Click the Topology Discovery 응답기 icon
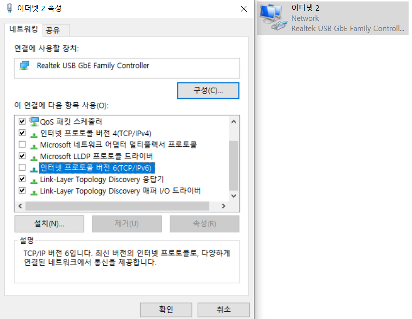Image resolution: width=412 pixels, height=319 pixels. point(33,181)
